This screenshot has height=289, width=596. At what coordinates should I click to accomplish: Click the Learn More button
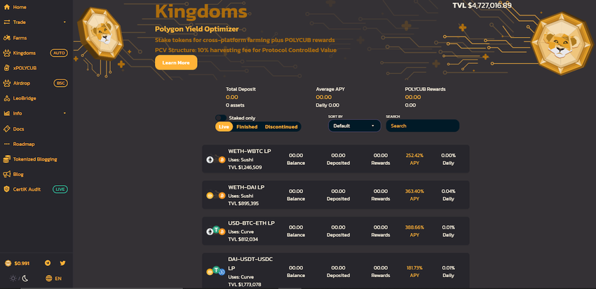176,62
